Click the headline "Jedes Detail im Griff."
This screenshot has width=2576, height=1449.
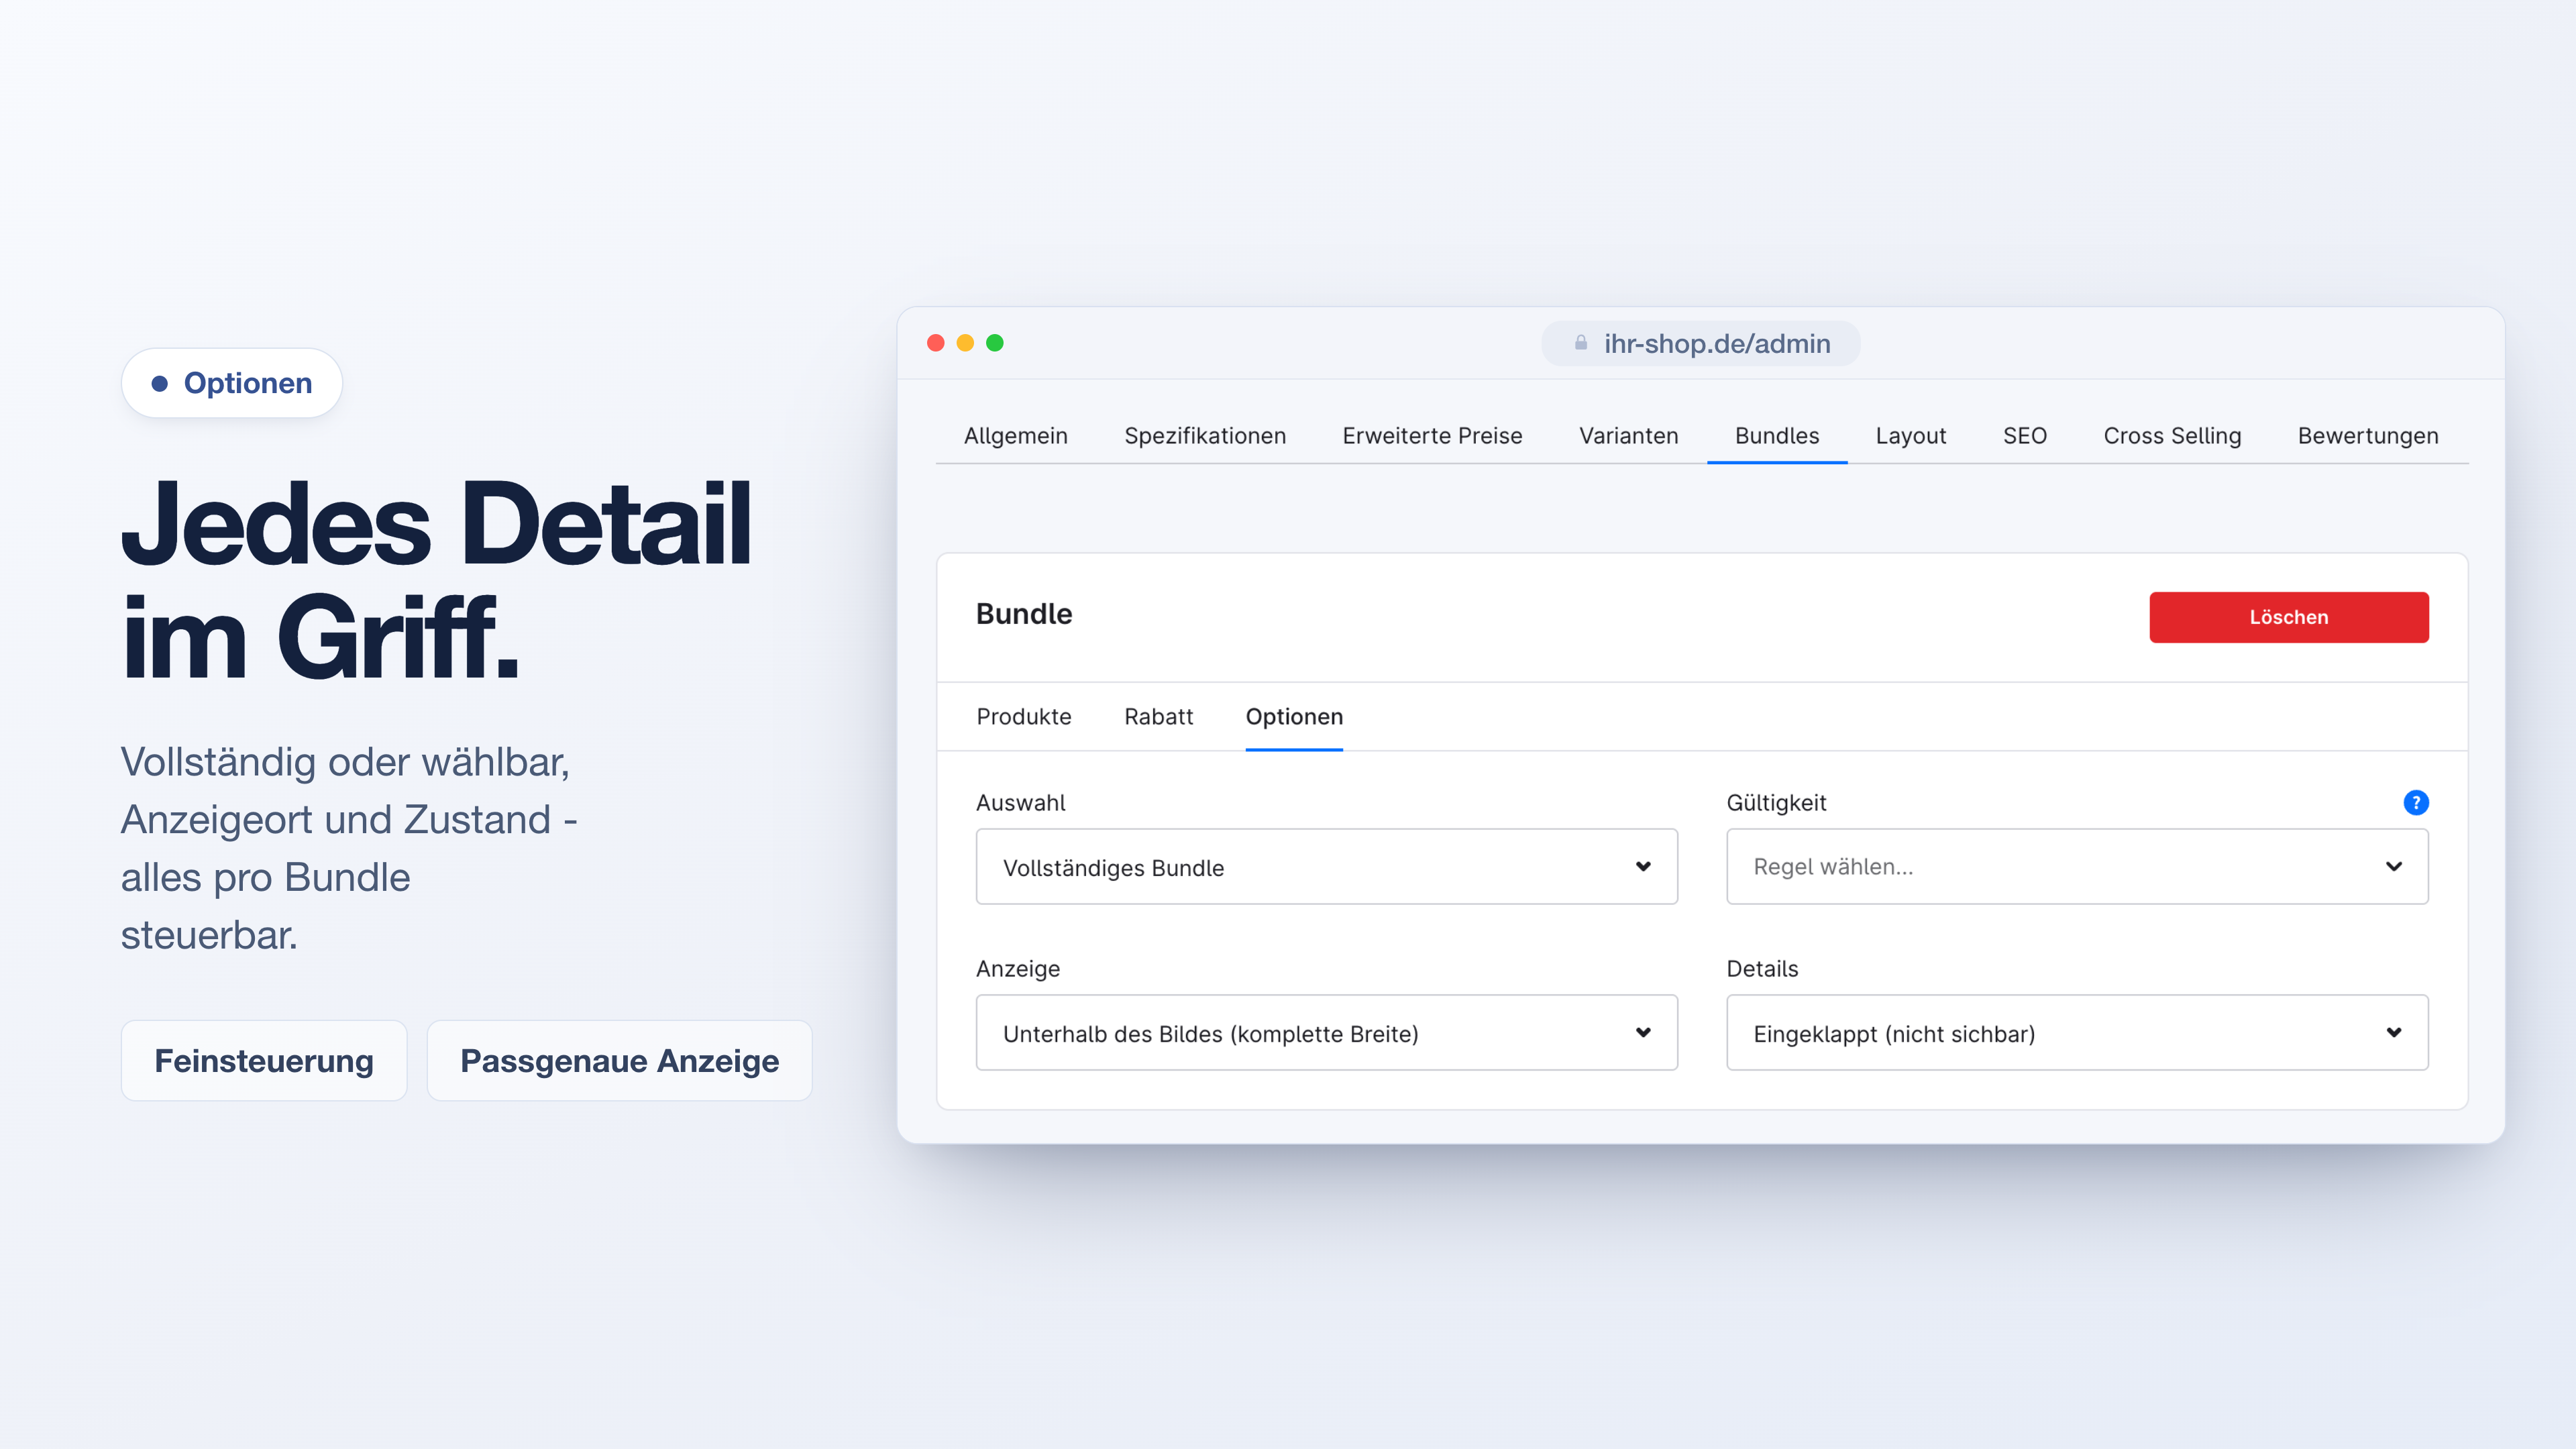pyautogui.click(x=436, y=580)
